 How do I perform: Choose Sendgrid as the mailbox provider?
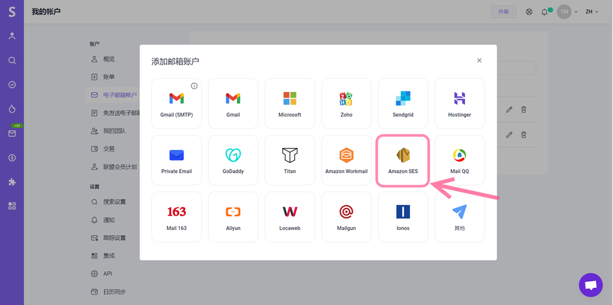[403, 103]
